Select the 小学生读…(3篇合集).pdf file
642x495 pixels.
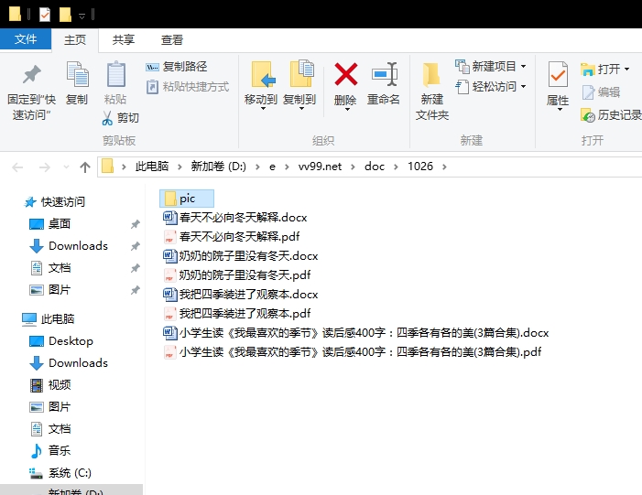(x=353, y=352)
